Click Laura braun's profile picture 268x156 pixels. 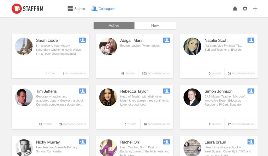pos(192,148)
